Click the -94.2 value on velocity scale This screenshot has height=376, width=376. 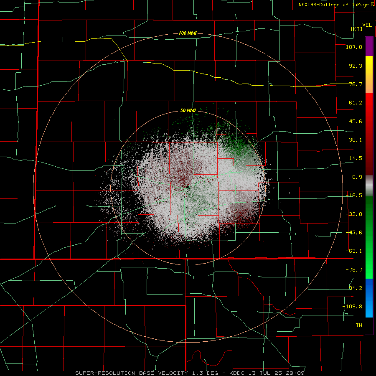point(354,288)
